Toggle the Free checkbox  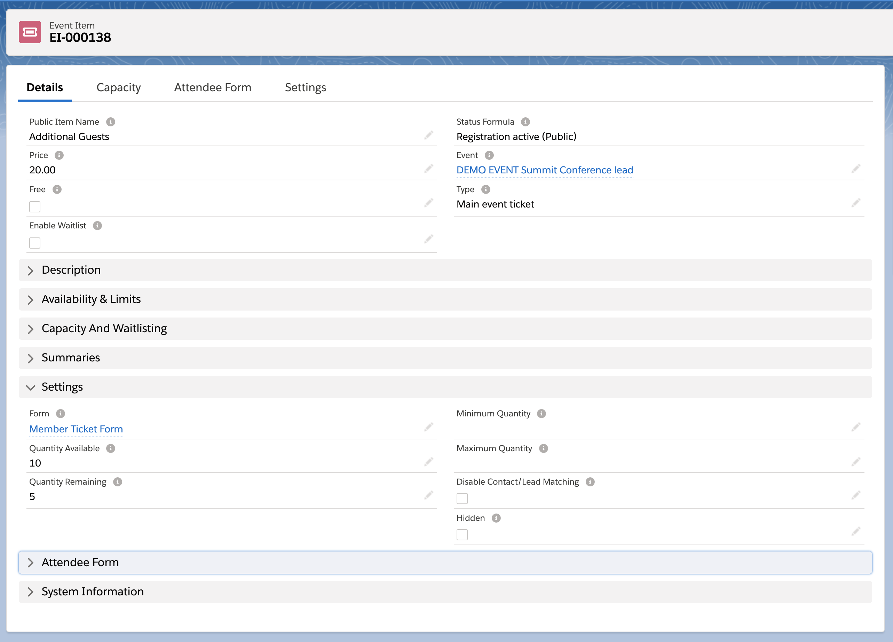point(35,207)
